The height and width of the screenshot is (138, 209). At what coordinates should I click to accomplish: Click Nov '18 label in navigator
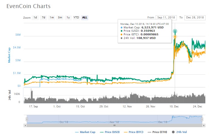point(114,122)
